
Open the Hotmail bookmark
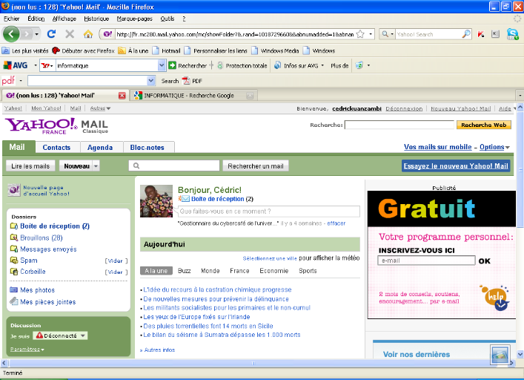pyautogui.click(x=167, y=51)
